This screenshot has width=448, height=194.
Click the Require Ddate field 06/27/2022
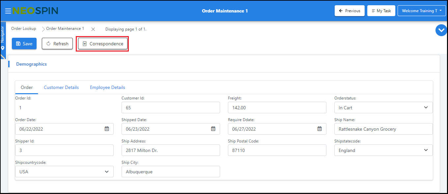point(277,129)
